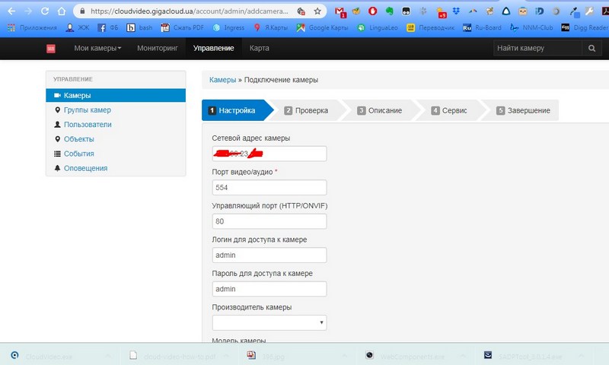Go to the Мониторинг tab

[158, 49]
